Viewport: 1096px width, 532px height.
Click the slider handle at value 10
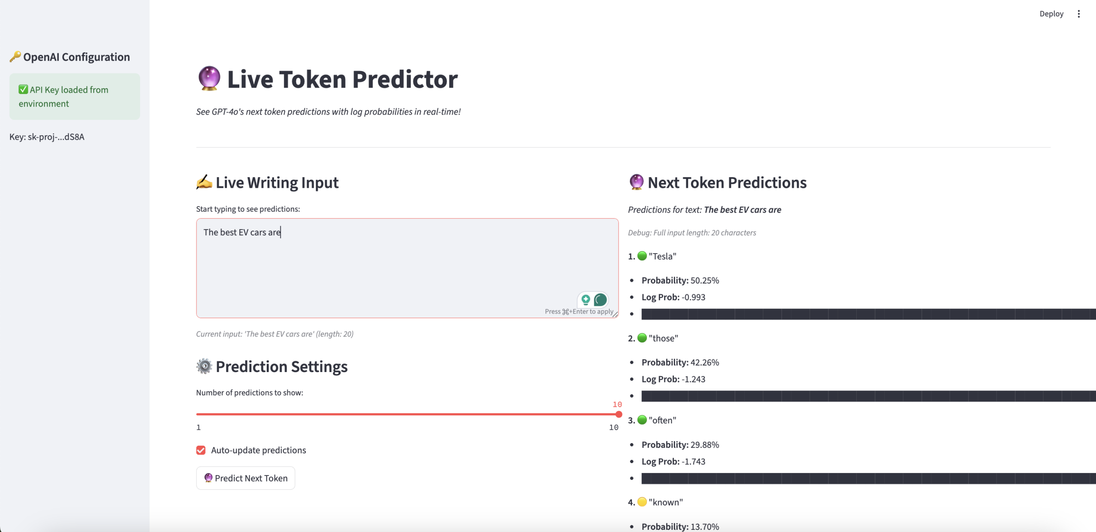[x=618, y=414]
